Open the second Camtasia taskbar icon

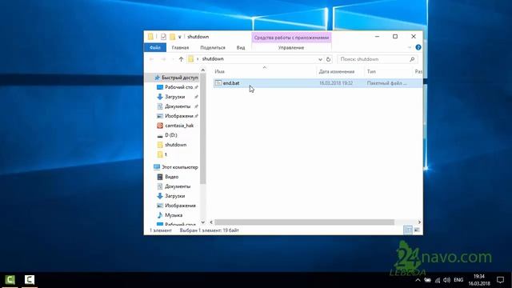point(30,280)
